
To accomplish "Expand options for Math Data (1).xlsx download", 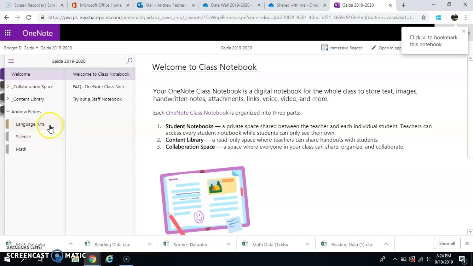I will [x=307, y=244].
